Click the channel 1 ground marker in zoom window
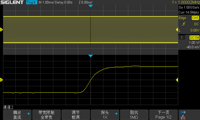 pos(1,80)
